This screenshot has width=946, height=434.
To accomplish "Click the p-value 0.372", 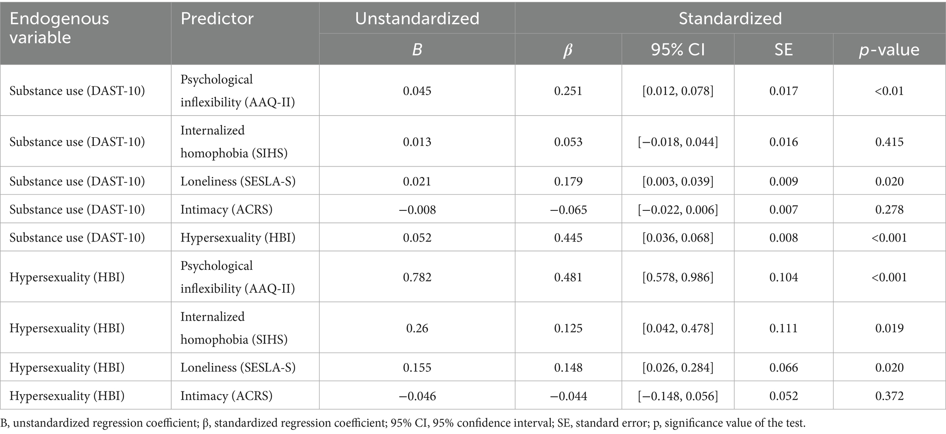I will click(889, 396).
